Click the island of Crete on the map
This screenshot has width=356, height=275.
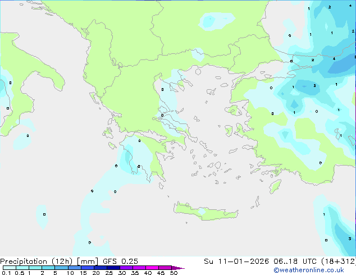206,212
